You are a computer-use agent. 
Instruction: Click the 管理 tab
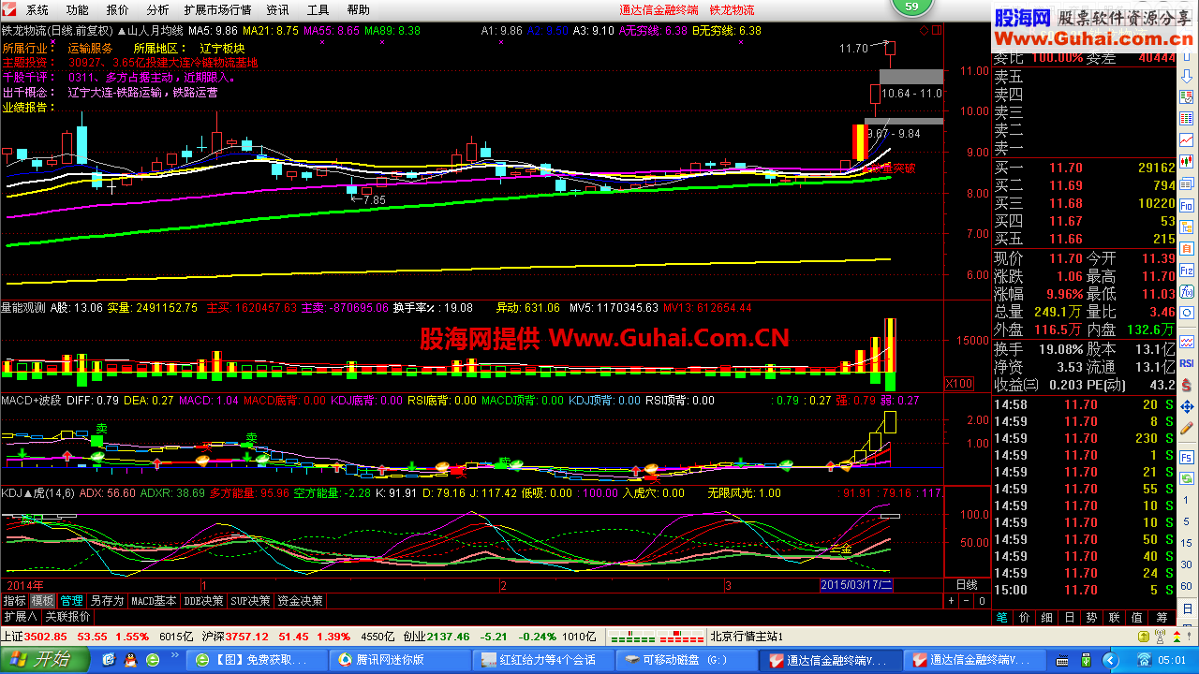72,601
